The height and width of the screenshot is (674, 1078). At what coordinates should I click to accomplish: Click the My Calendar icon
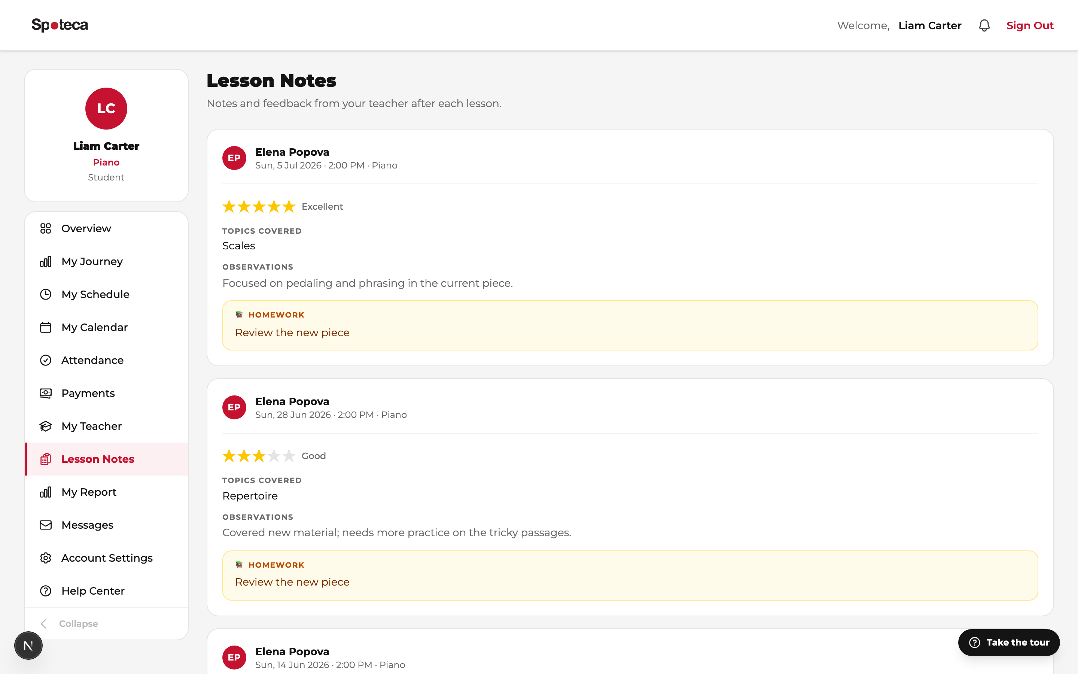coord(45,327)
